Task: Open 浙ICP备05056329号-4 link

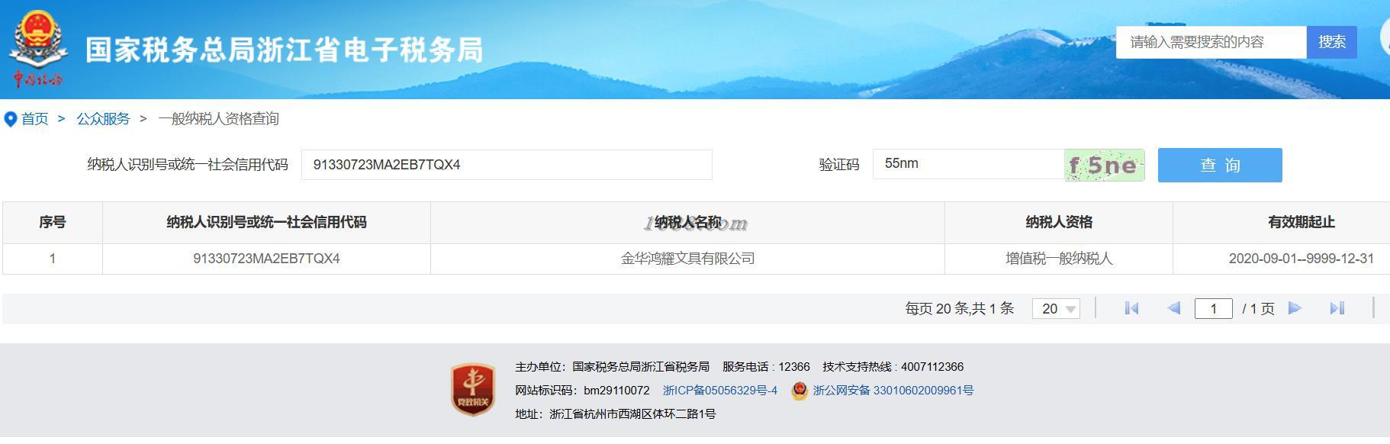Action: click(719, 391)
